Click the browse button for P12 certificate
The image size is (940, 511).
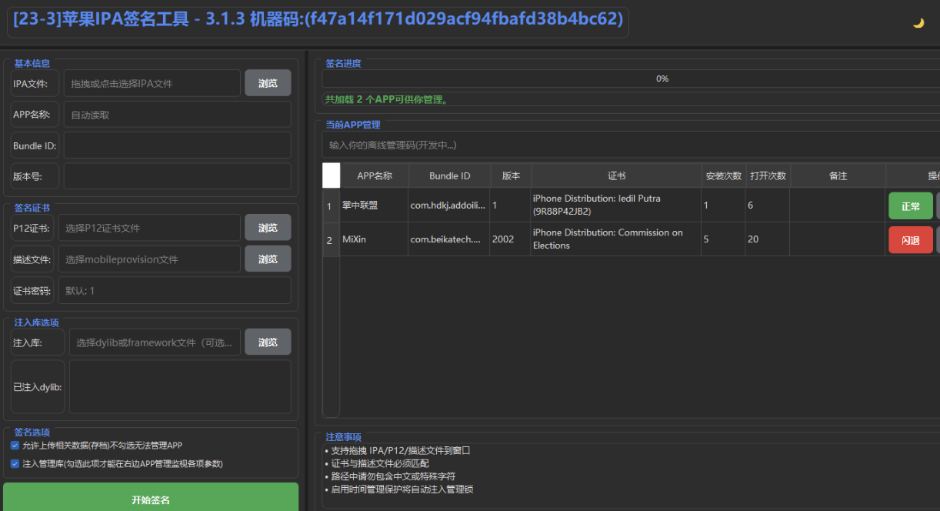click(268, 228)
